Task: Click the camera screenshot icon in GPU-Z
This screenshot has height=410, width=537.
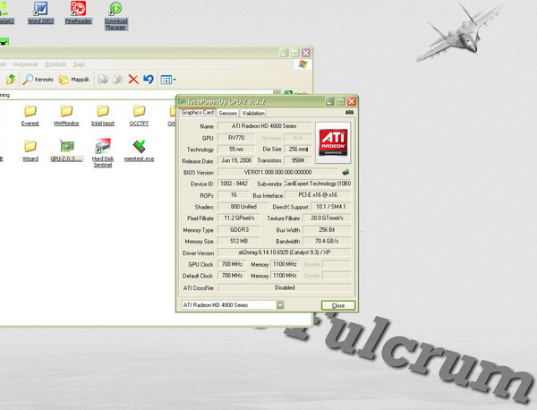Action: (349, 113)
